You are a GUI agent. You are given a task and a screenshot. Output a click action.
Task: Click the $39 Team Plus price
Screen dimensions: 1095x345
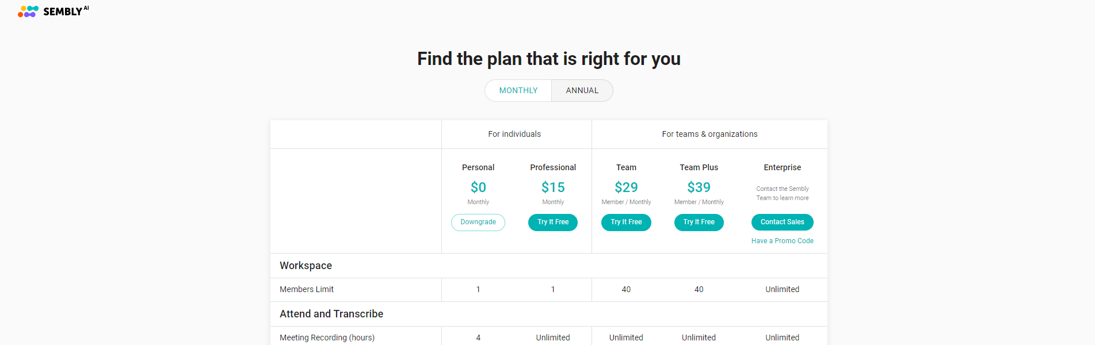(x=699, y=187)
